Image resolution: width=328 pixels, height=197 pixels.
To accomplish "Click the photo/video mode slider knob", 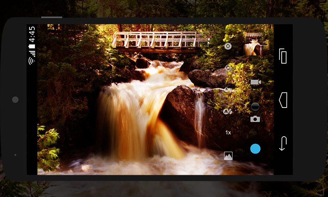I will (x=255, y=107).
